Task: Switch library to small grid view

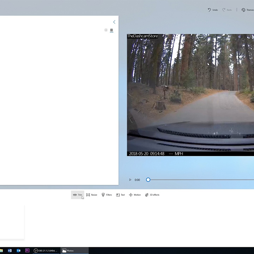Action: [x=111, y=30]
